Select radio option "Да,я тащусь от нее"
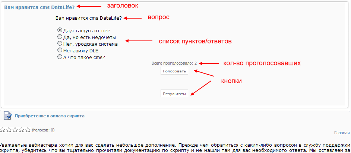The height and width of the screenshot is (153, 351). coord(60,30)
